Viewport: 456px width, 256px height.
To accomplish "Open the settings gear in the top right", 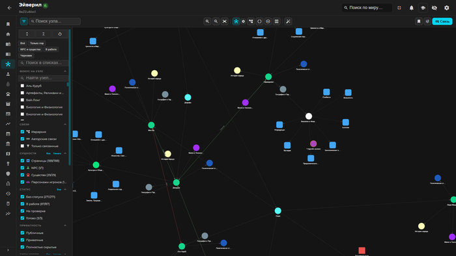I will click(447, 8).
